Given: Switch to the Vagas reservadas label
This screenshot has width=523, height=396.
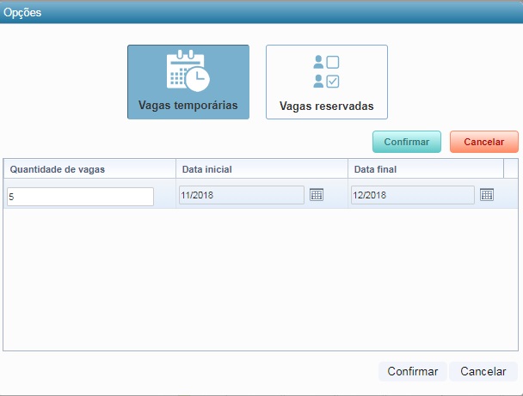Looking at the screenshot, I should (326, 107).
